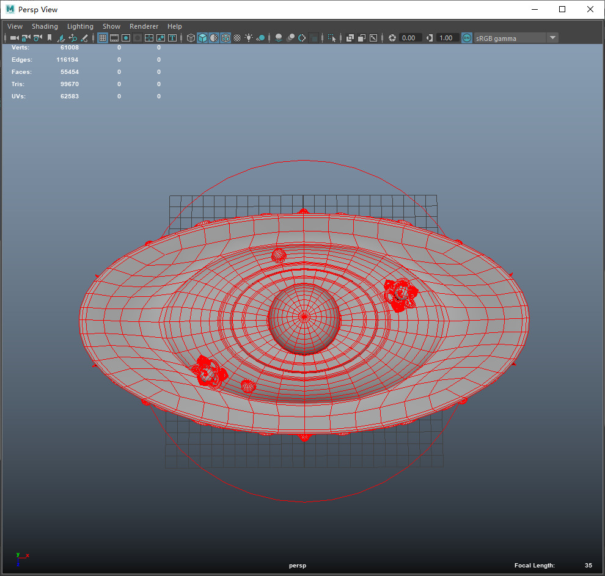Click the Focal Length label

534,565
